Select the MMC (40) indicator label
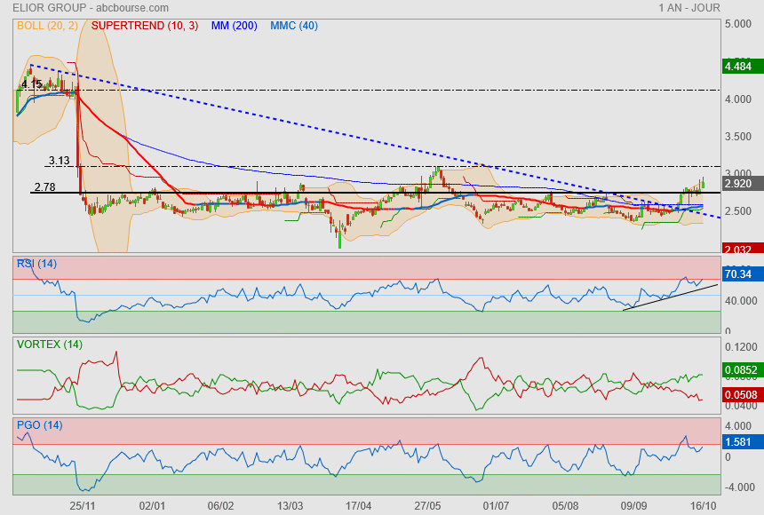764x515 pixels. pyautogui.click(x=293, y=26)
